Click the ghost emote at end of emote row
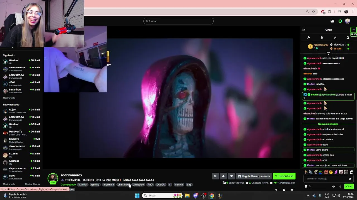This screenshot has width=357, height=200. click(351, 172)
